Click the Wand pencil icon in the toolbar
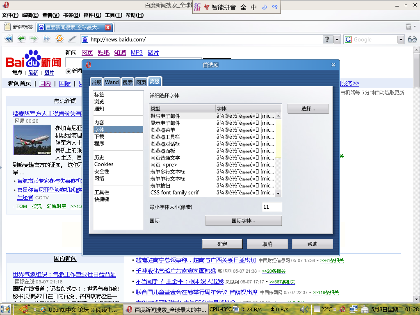Image resolution: width=420 pixels, height=315 pixels. (72, 39)
